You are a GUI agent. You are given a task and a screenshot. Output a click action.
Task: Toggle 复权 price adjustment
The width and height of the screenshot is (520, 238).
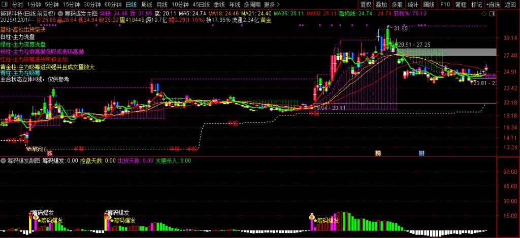click(x=366, y=4)
